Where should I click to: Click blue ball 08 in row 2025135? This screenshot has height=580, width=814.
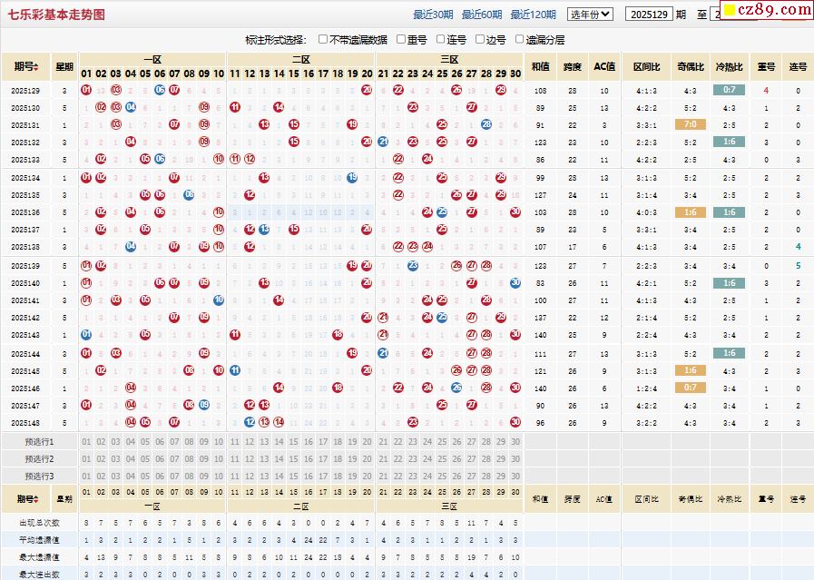click(x=189, y=195)
